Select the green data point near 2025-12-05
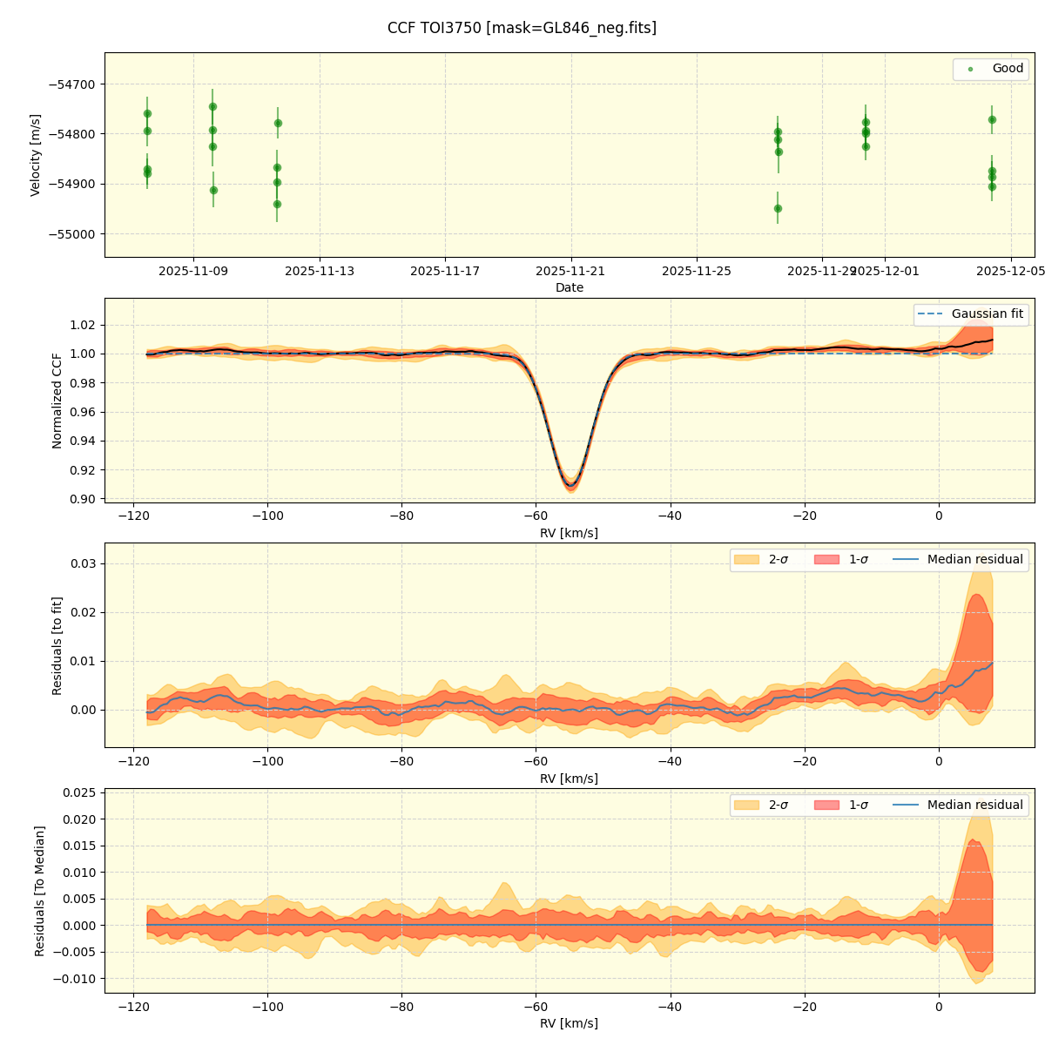This screenshot has width=1045, height=1045. [x=992, y=118]
